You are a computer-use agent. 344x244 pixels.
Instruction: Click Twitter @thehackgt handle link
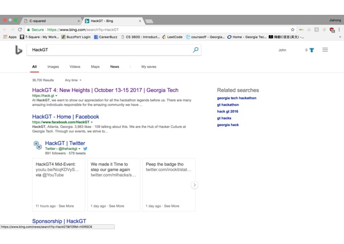(68, 149)
